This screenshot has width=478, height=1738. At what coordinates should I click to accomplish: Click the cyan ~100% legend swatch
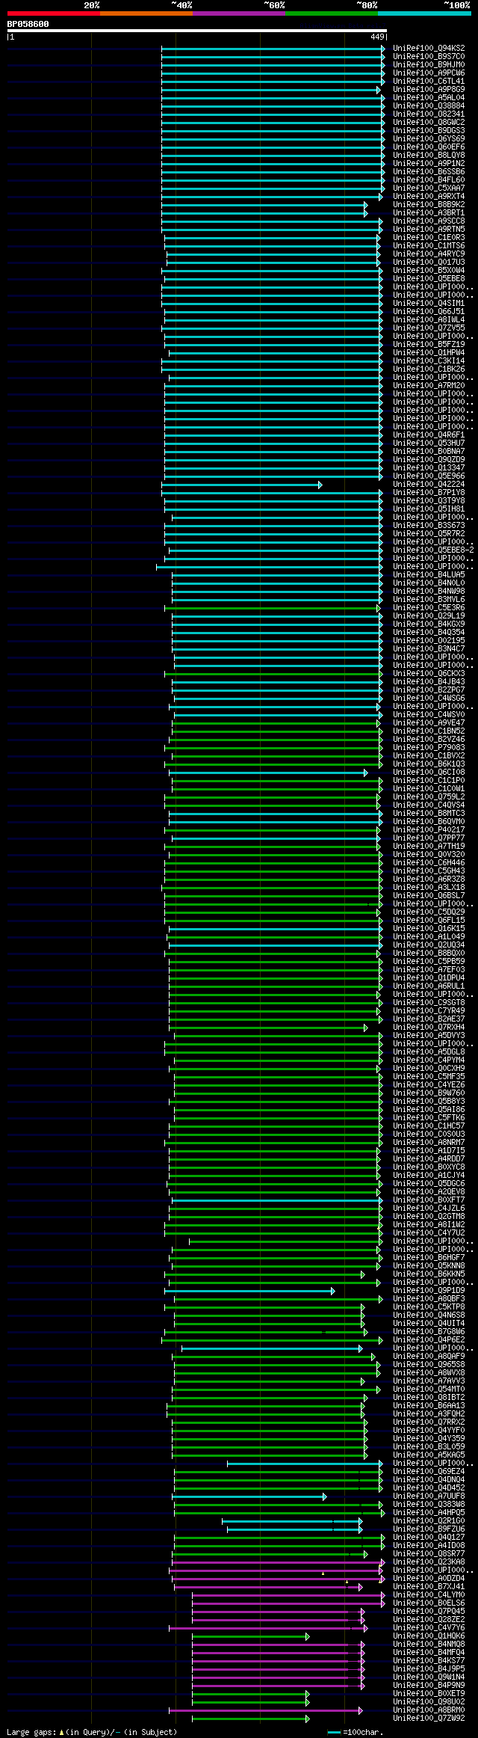424,13
